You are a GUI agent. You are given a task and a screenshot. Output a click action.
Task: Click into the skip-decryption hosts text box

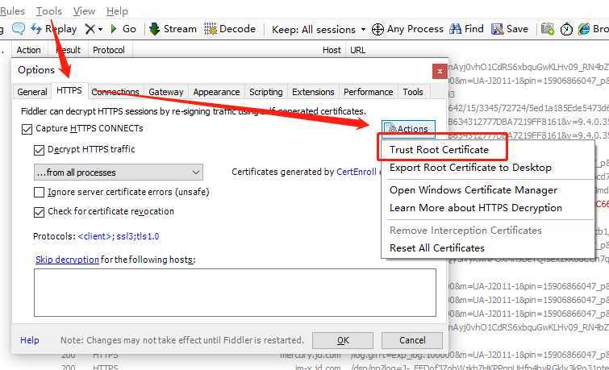235,293
